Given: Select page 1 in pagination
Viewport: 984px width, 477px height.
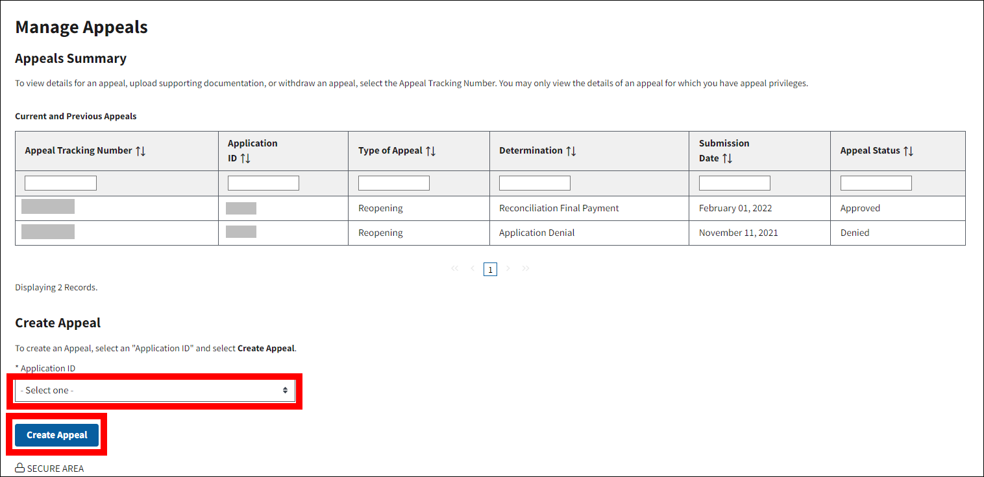Looking at the screenshot, I should pos(491,270).
